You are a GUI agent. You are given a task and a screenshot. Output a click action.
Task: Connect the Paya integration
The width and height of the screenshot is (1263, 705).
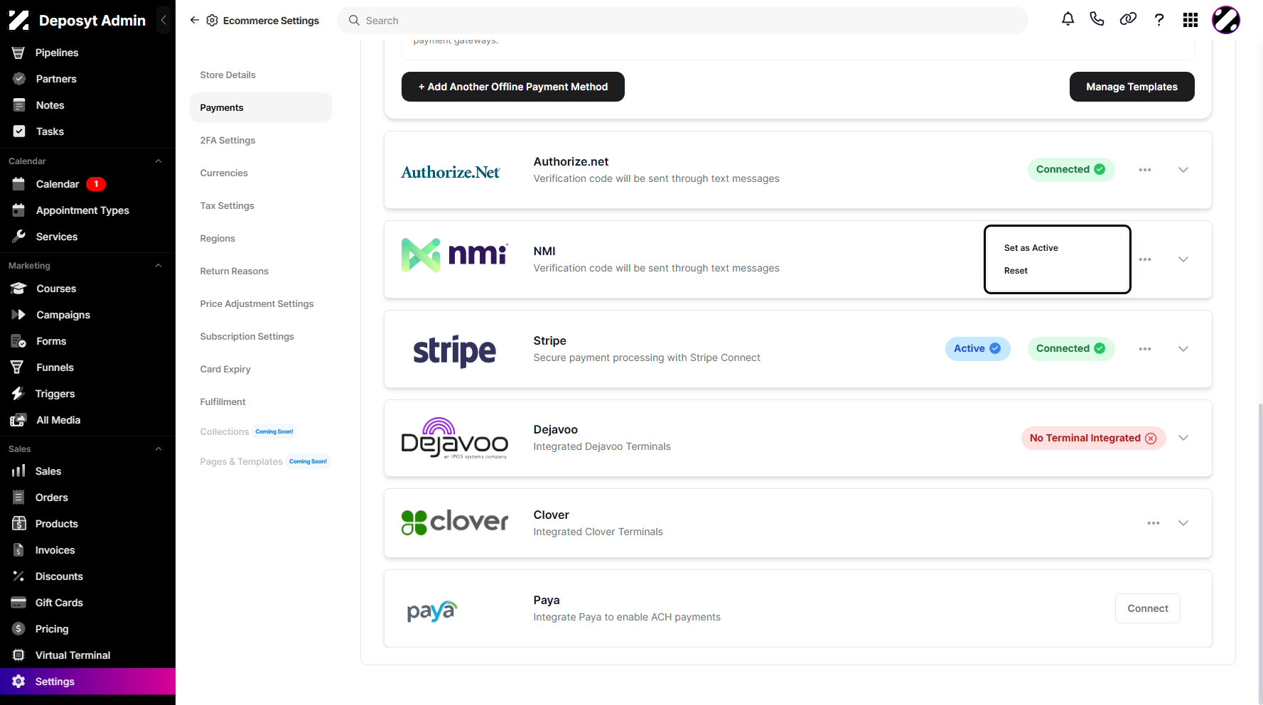[x=1148, y=608]
